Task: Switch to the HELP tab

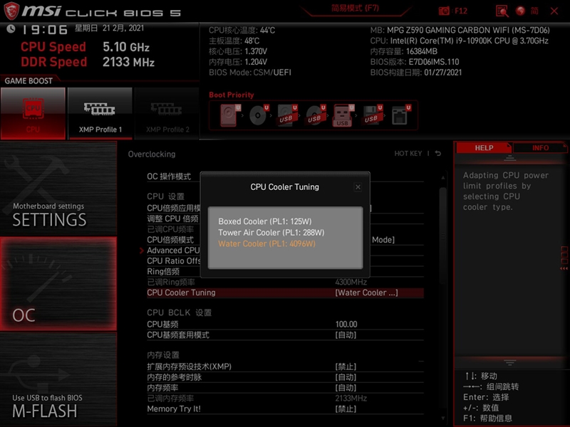Action: [x=484, y=148]
